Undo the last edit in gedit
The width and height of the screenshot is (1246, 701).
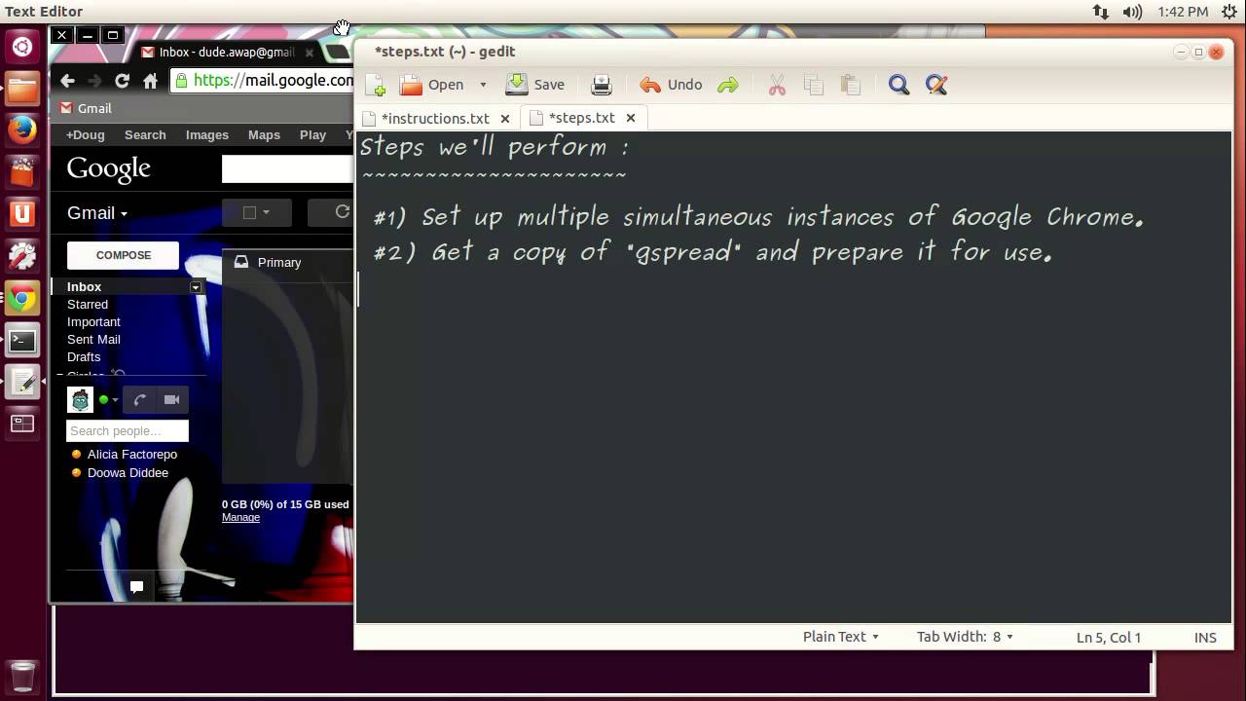(x=671, y=85)
